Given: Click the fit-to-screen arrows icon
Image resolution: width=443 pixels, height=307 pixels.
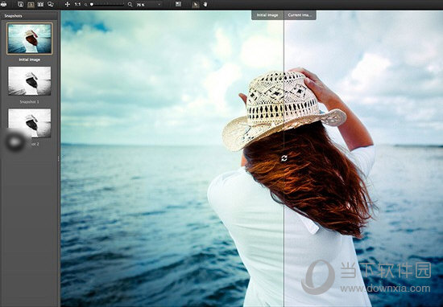Looking at the screenshot, I should [x=67, y=4].
